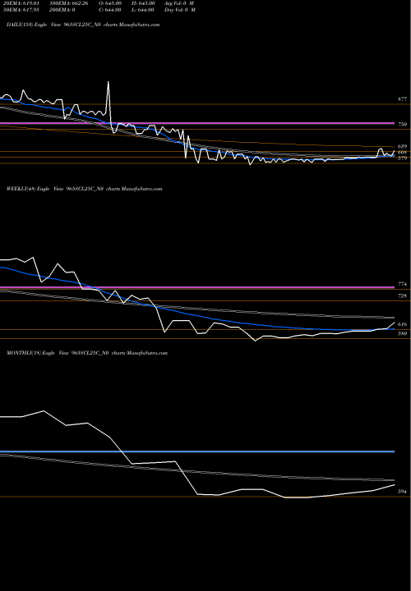Select the L: 644.00 low price
This screenshot has width=411, height=591.
(x=142, y=10)
